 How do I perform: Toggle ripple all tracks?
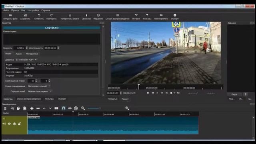click(76, 108)
